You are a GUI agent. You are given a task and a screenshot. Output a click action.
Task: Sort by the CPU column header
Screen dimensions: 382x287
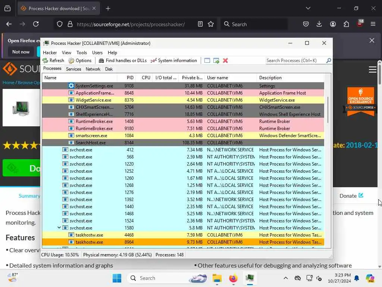coord(145,78)
